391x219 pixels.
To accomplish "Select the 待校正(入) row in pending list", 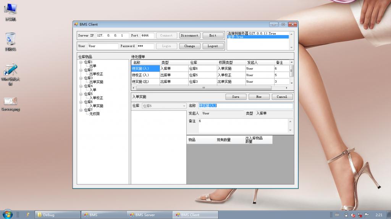I will pos(145,75).
